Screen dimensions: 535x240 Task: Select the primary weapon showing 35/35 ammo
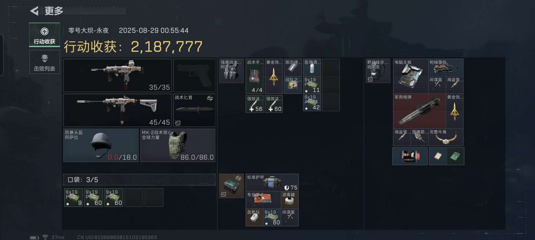tap(117, 75)
